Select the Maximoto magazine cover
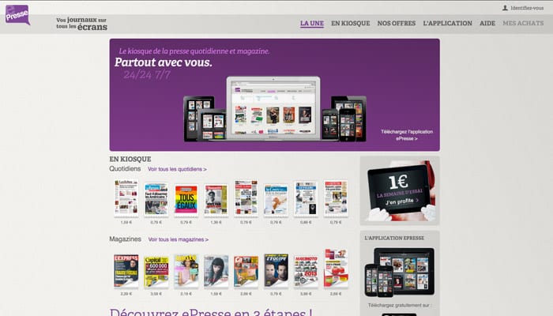Screen dimensions: 553x316 (306, 271)
